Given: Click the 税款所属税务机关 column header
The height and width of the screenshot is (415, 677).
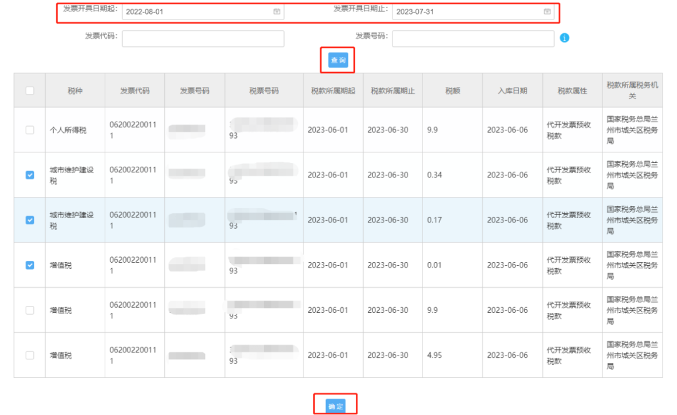Looking at the screenshot, I should pyautogui.click(x=632, y=90).
